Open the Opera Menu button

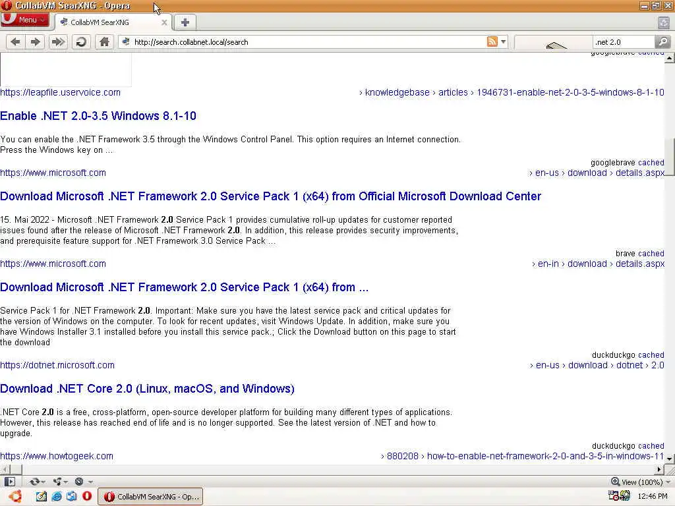pyautogui.click(x=24, y=20)
